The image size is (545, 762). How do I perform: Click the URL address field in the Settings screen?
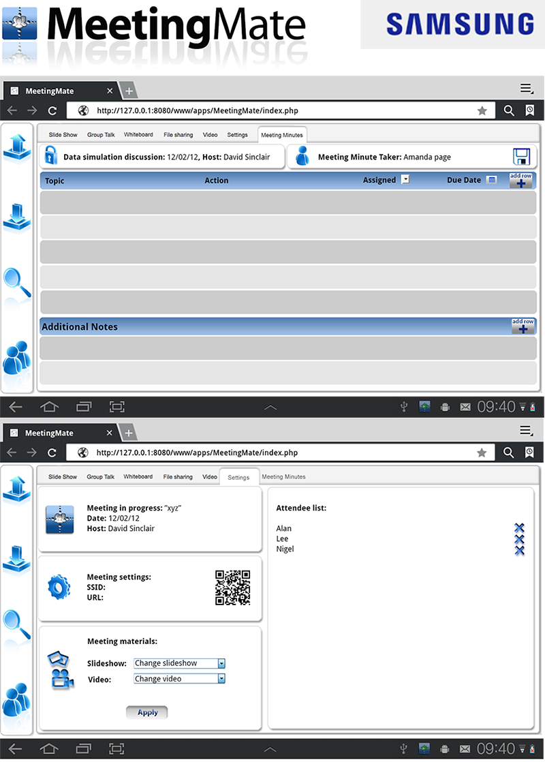[280, 453]
